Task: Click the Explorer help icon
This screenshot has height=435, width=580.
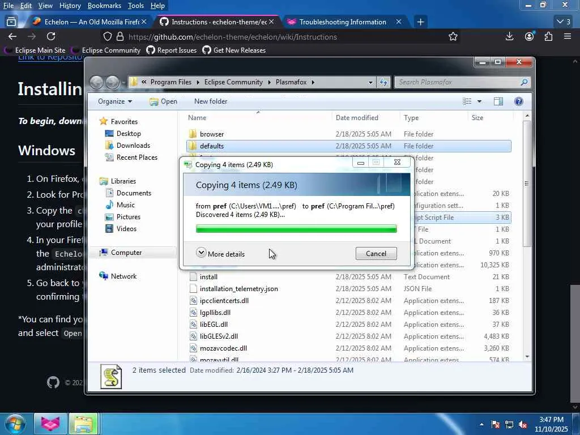Action: pos(519,101)
